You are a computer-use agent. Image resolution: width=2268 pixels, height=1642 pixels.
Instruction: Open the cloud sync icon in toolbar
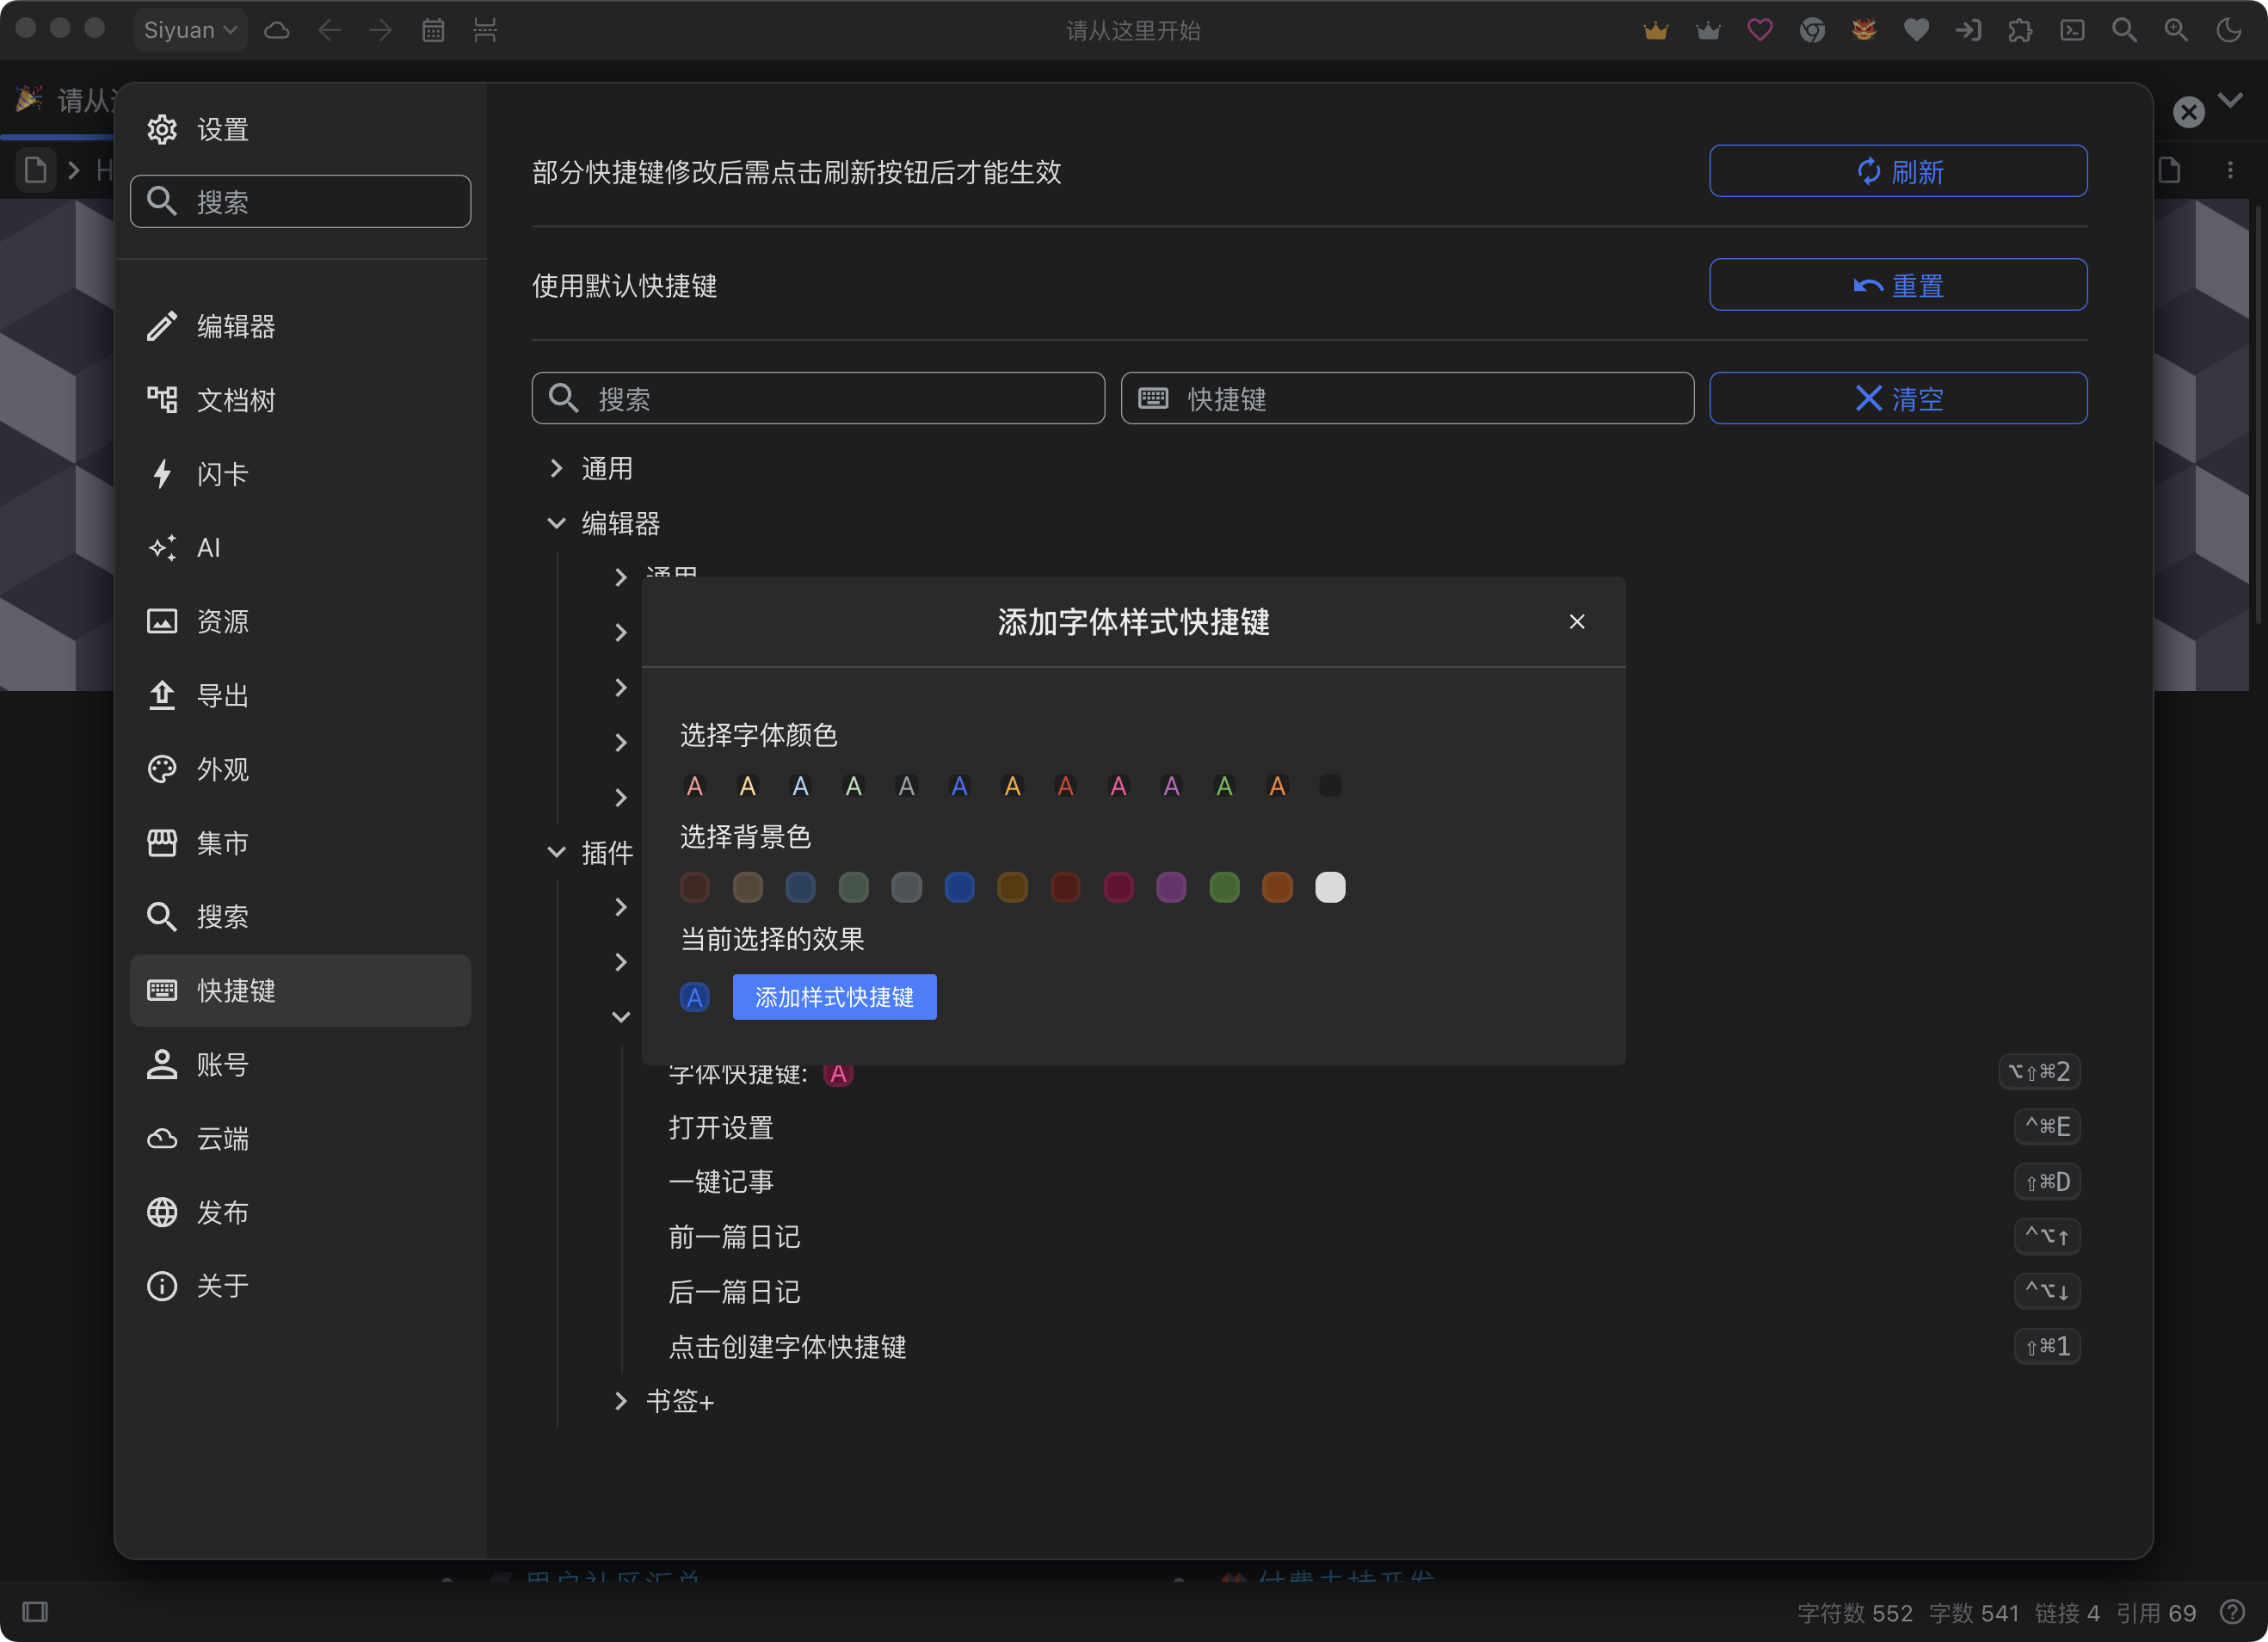[x=277, y=30]
